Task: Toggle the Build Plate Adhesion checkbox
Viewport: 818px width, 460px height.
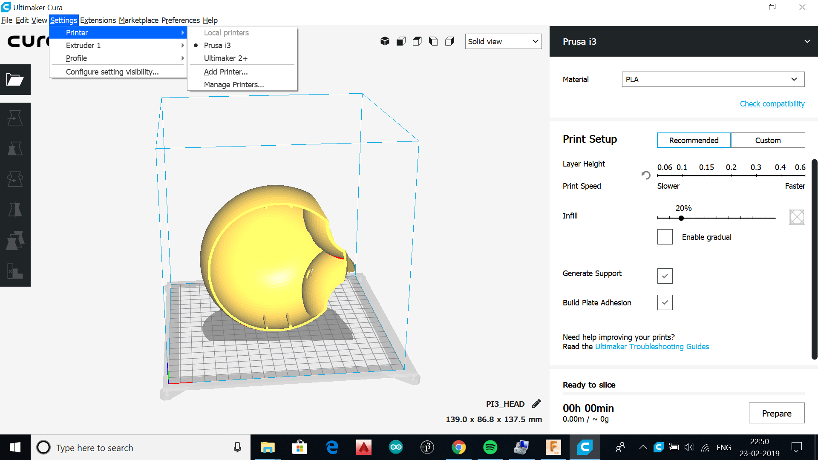Action: pos(665,302)
